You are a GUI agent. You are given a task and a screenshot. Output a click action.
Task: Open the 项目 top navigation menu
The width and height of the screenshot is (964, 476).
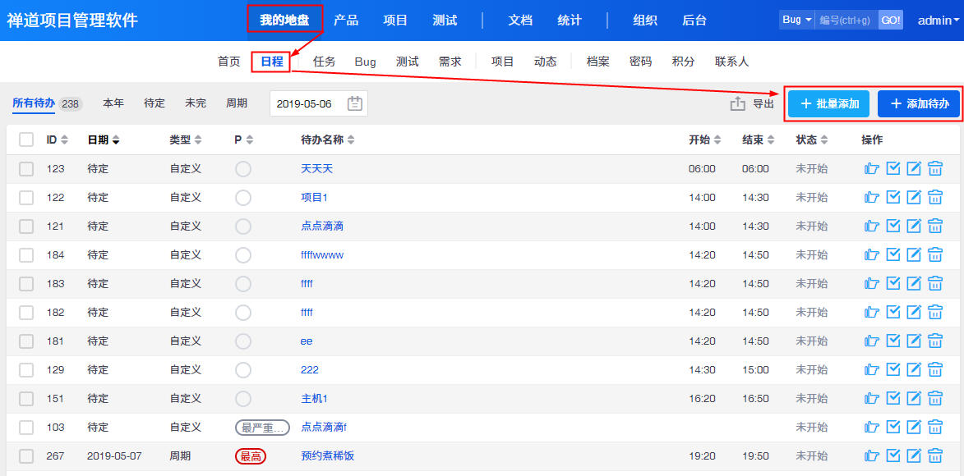tap(395, 21)
